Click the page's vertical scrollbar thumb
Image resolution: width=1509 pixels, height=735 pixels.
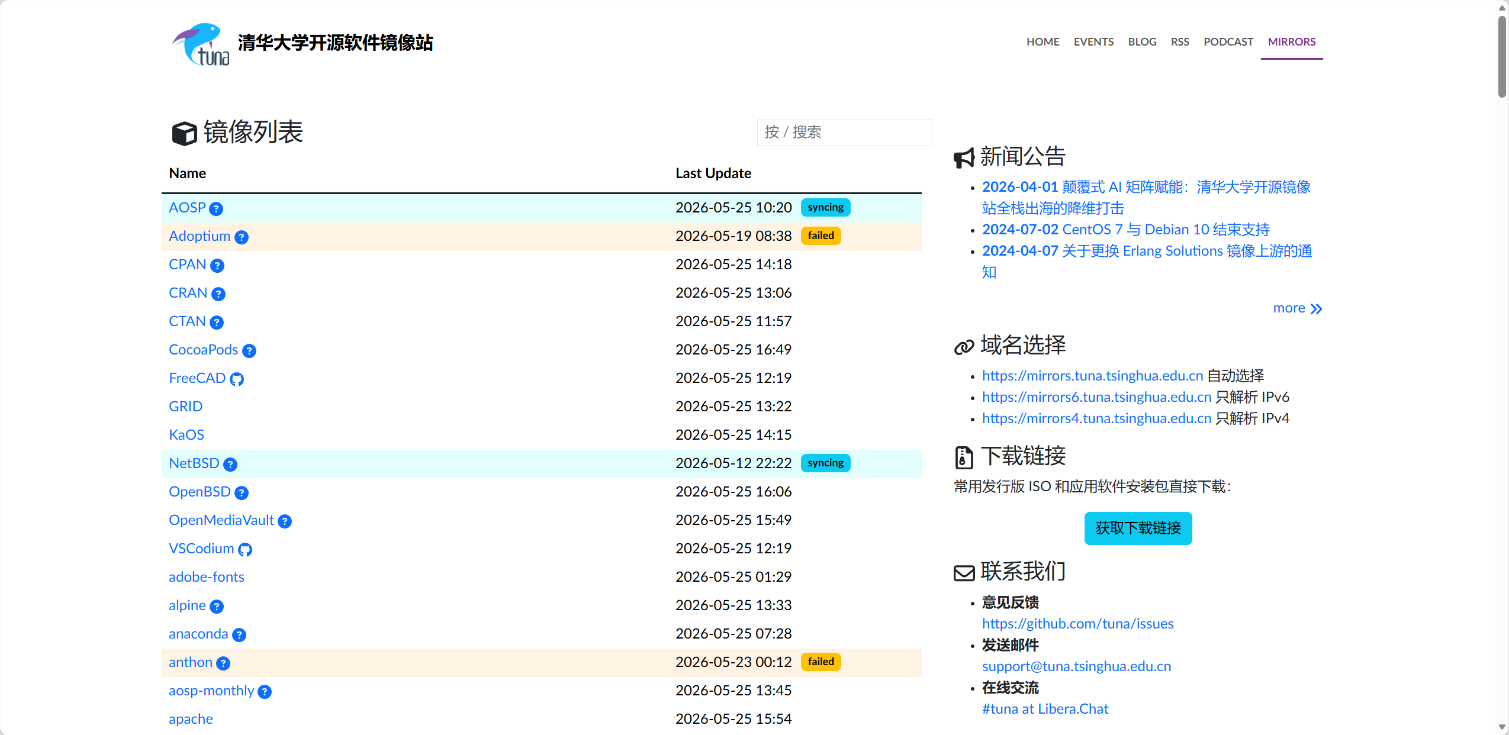[1502, 56]
